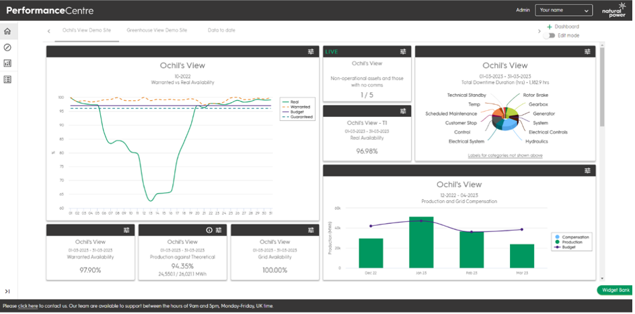Screen dimensions: 635x314
Task: Toggle Budget series in production legend
Action: pos(565,247)
